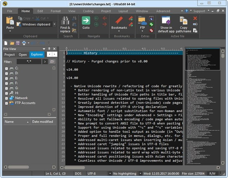228x178 pixels.
Task: Toggle R/W read-only status indicator
Action: click(213, 173)
